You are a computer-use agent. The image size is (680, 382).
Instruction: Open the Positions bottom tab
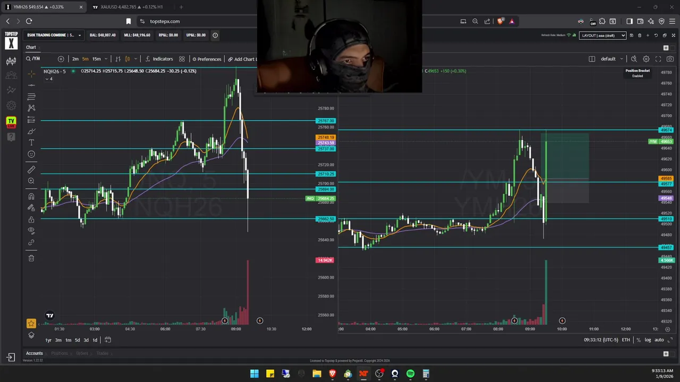click(x=59, y=353)
